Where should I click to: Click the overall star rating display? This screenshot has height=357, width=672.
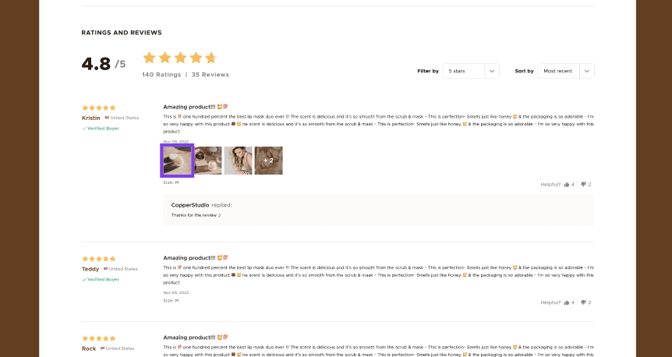pyautogui.click(x=180, y=58)
